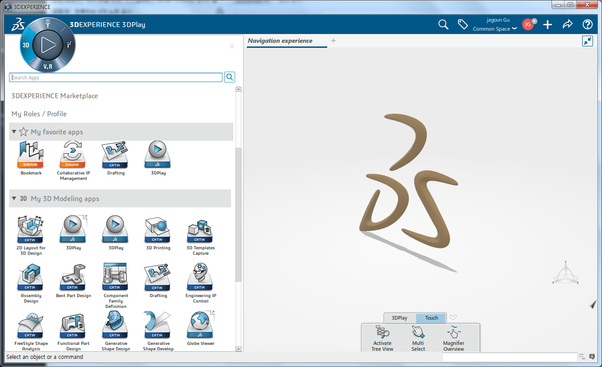Click the XYZ orientation robot
Image resolution: width=602 pixels, height=367 pixels.
pos(565,273)
